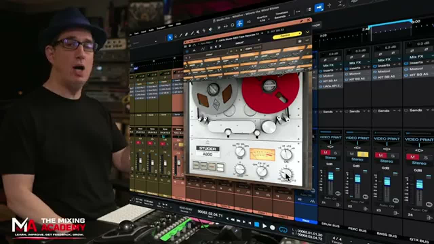
Task: Click the highlighted blue toolbar button beside IQ
Action: click(x=239, y=23)
